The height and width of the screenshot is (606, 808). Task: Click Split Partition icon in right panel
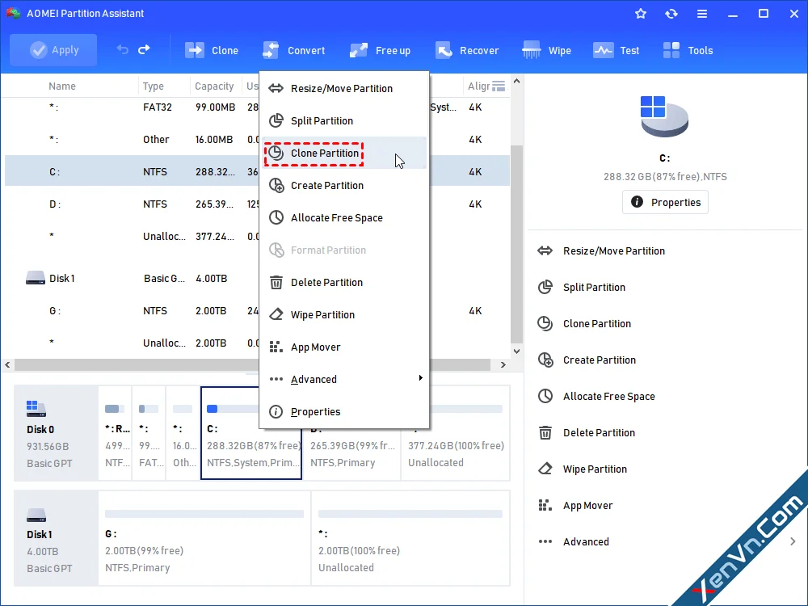(545, 287)
